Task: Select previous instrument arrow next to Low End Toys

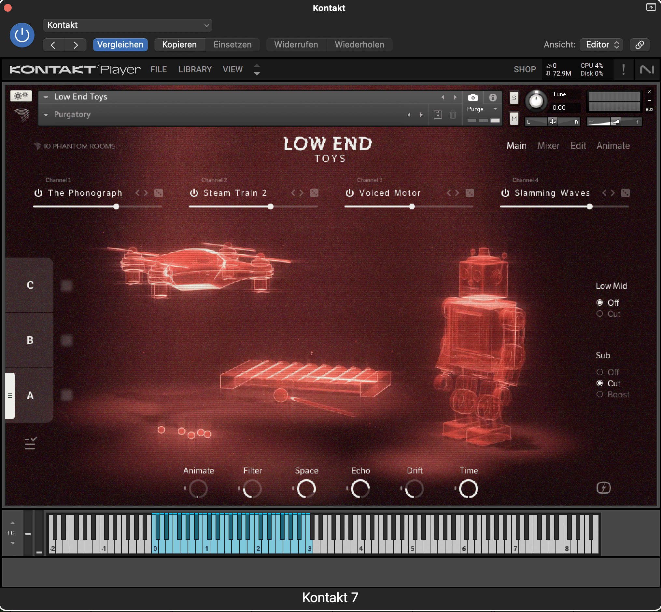Action: point(443,97)
